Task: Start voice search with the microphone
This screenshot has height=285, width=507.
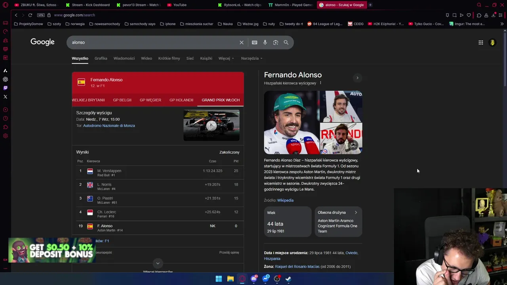Action: [x=265, y=42]
